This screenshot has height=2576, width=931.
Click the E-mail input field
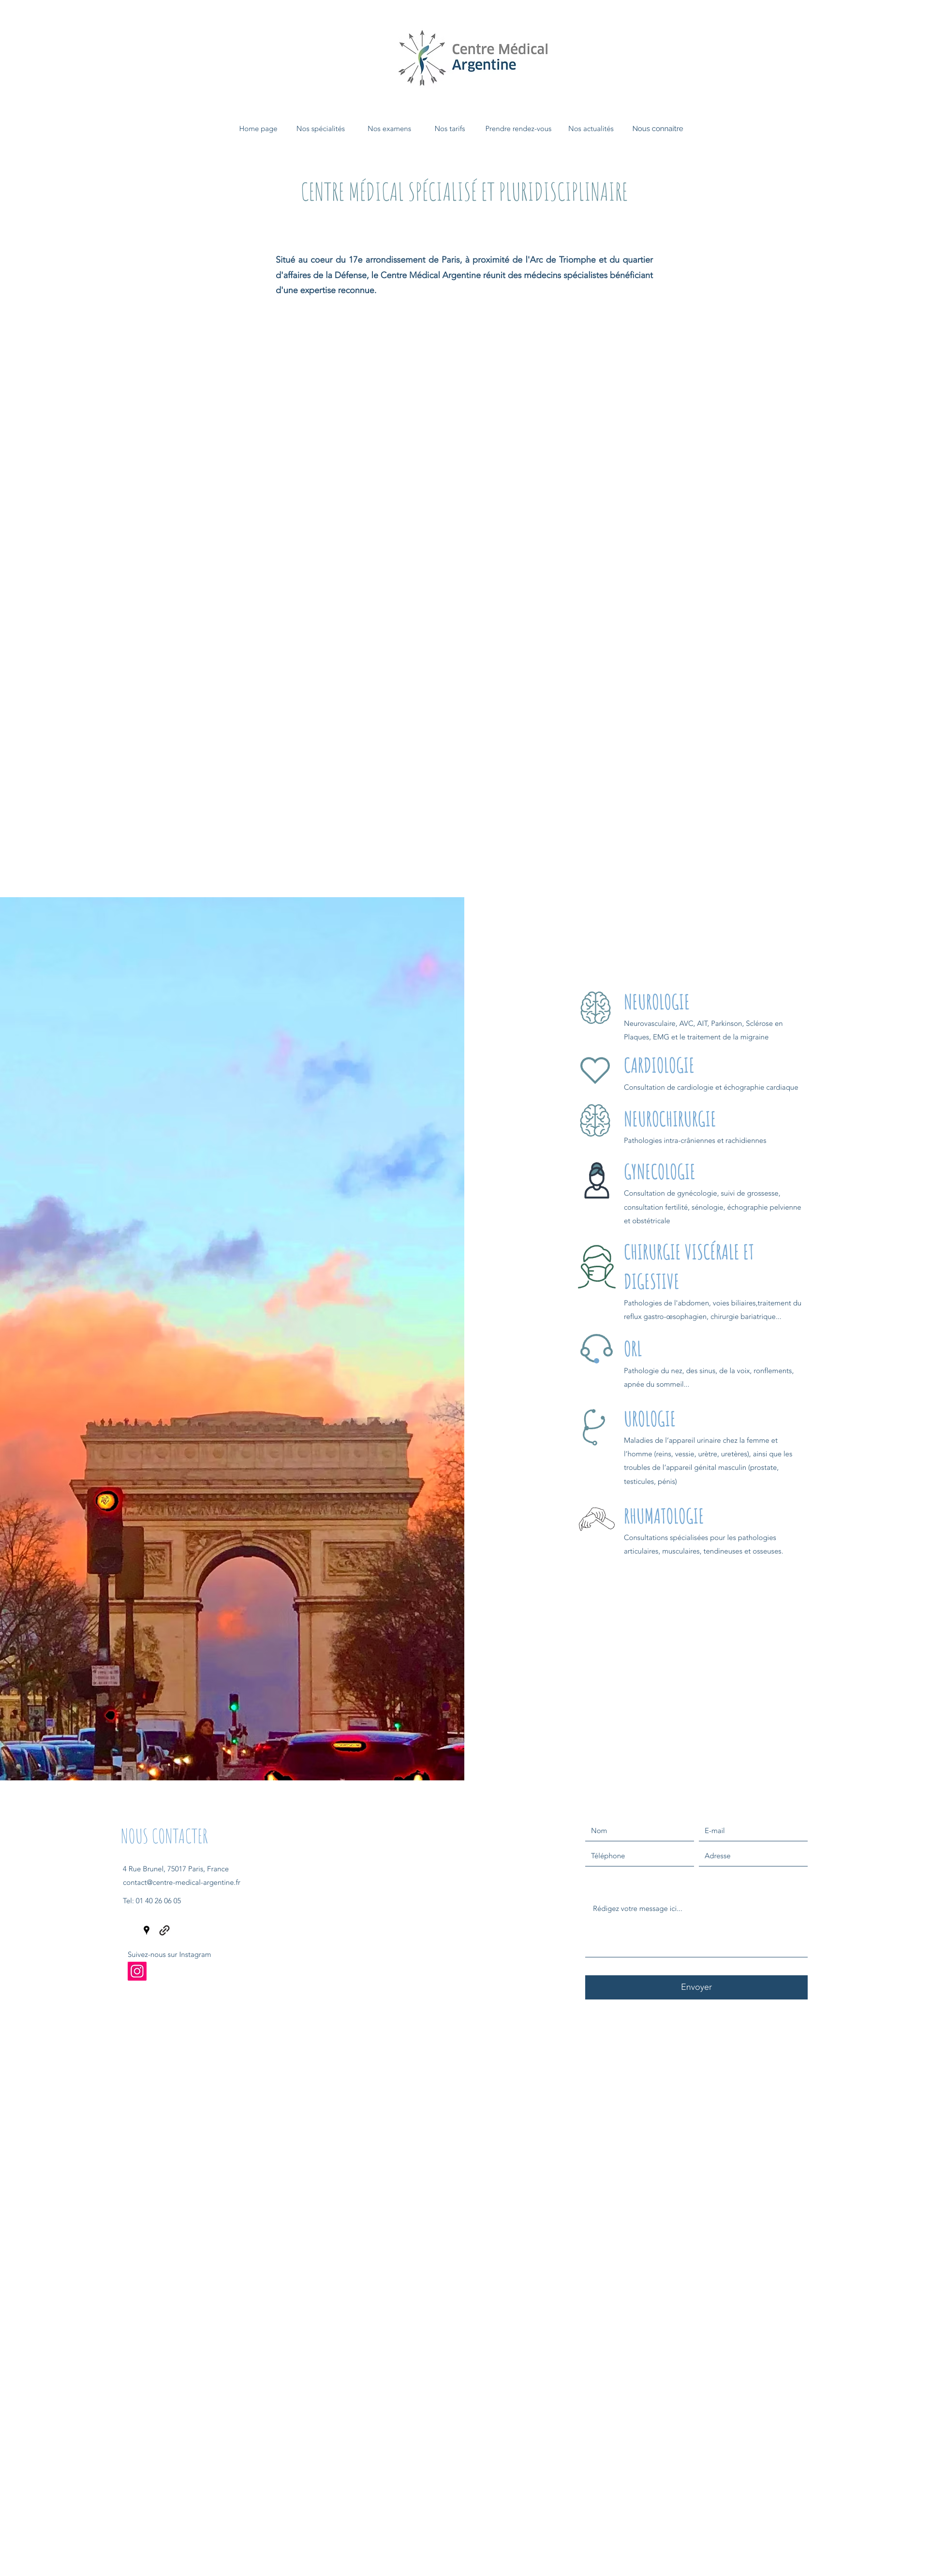point(753,1831)
